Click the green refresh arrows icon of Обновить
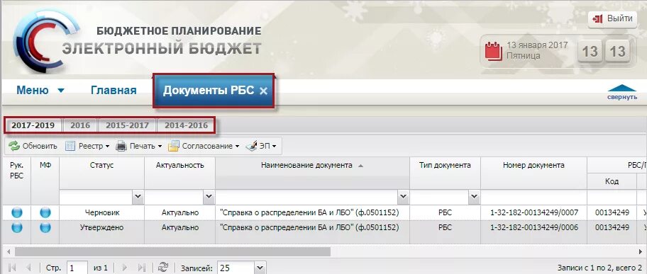This screenshot has height=274, width=647. pyautogui.click(x=14, y=146)
